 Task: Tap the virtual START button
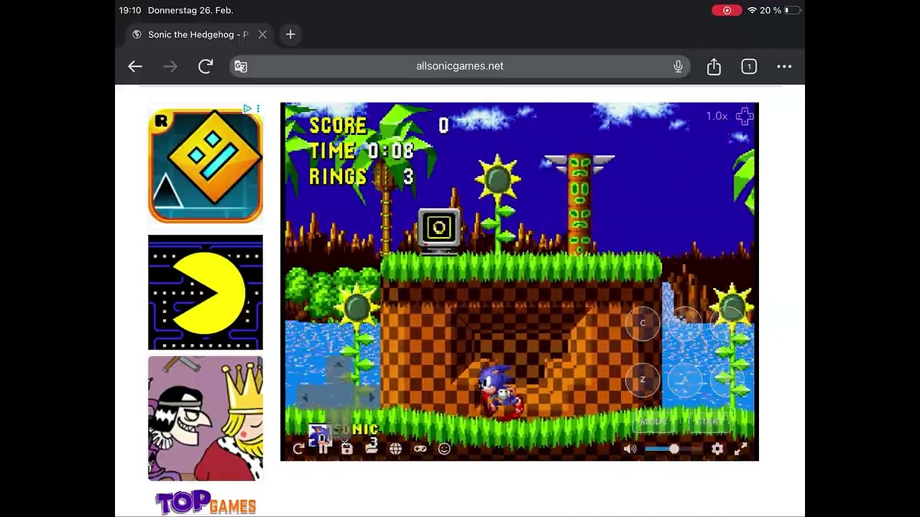[x=709, y=422]
